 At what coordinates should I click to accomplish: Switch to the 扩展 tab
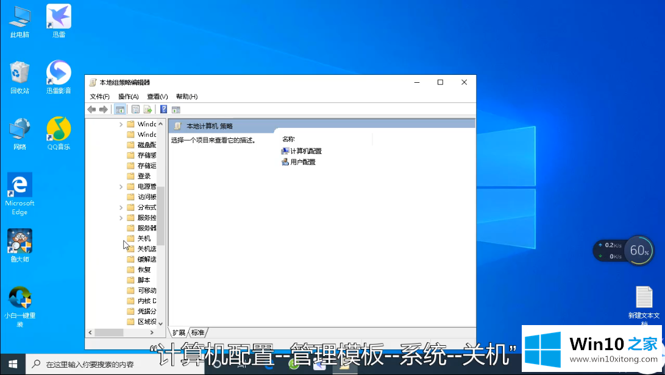coord(179,332)
